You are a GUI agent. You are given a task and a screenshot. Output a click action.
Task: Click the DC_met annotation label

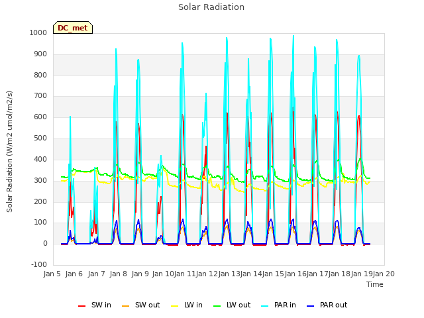[x=73, y=28]
